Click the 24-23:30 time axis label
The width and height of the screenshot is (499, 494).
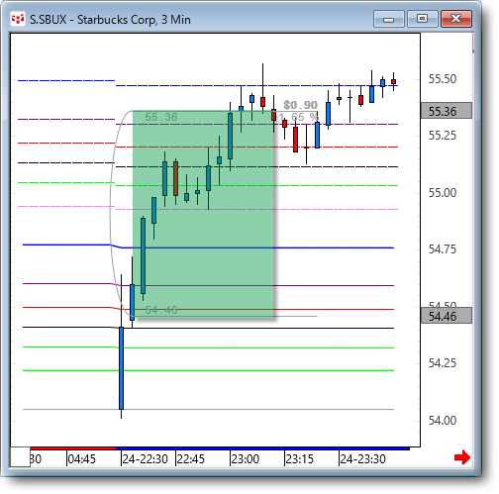[363, 459]
